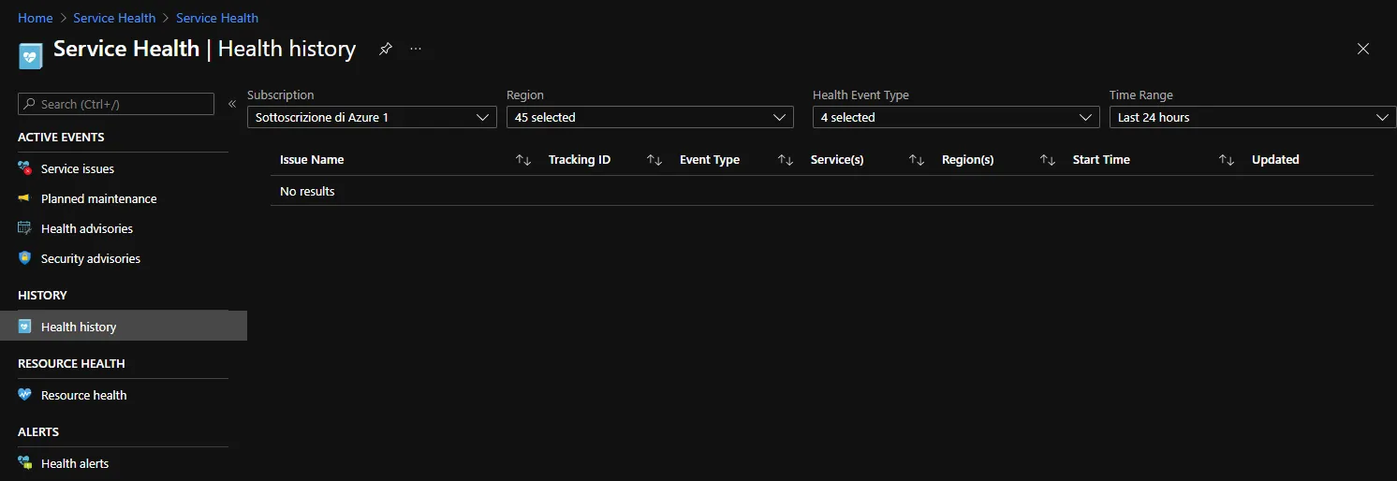Click first Service Health breadcrumb link

tap(114, 18)
